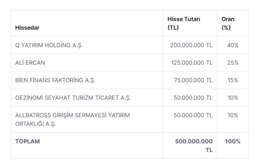Viewport: 255px width, 163px height.
Task: Click the ALİ ERCAN shareholder name
Action: click(x=30, y=63)
